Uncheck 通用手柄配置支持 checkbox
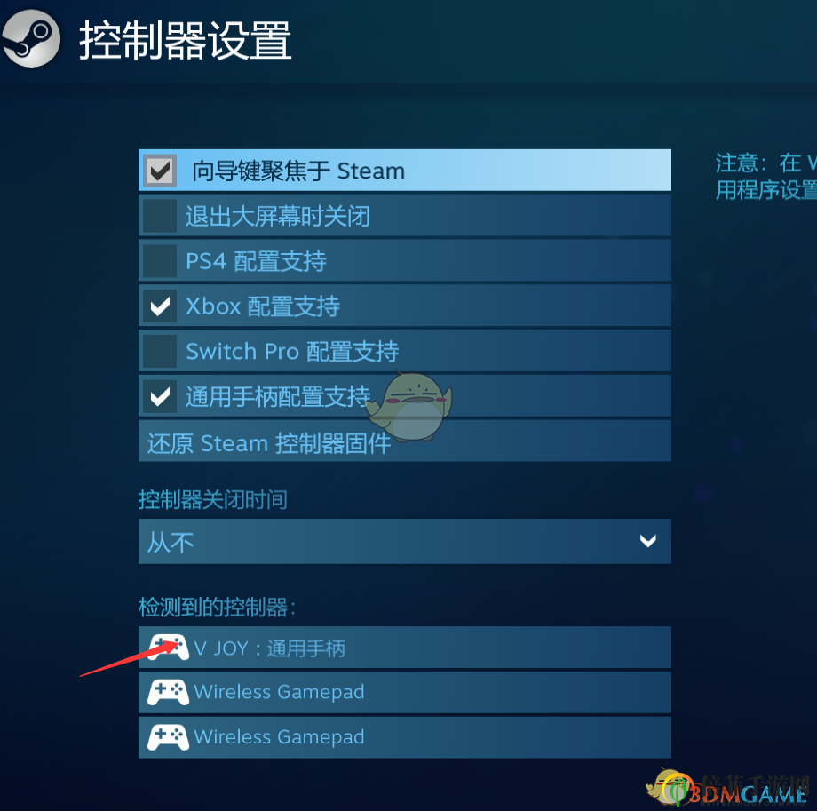The height and width of the screenshot is (811, 817). (160, 396)
